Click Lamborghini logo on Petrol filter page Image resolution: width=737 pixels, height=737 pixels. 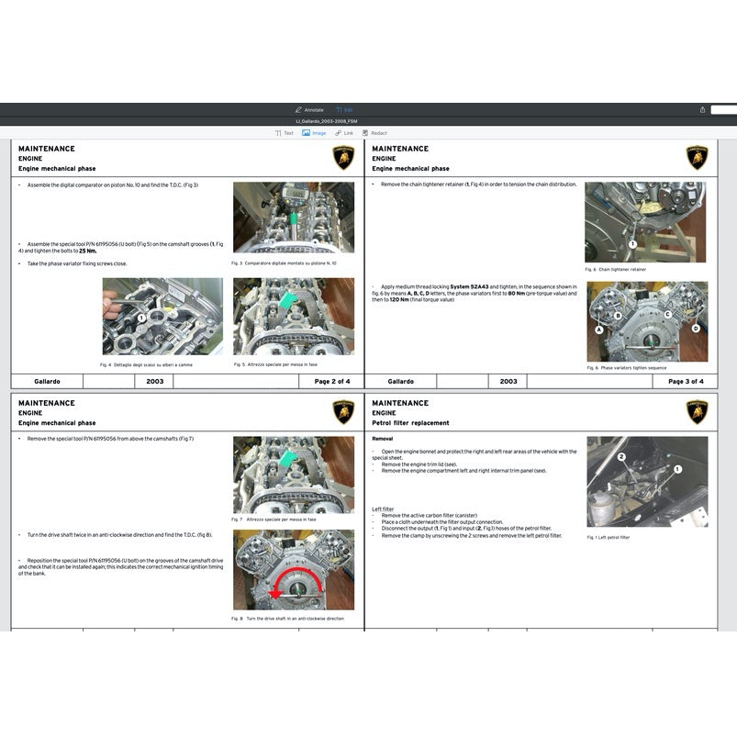[698, 412]
